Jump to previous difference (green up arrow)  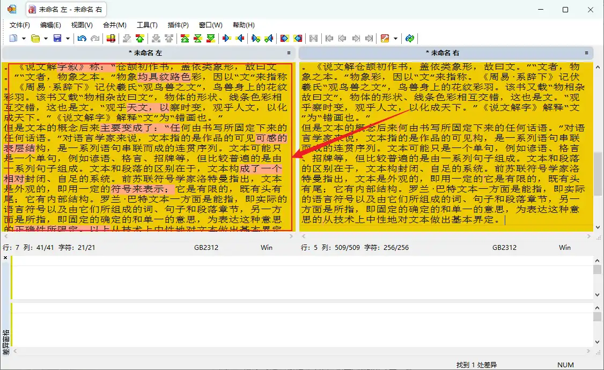(x=140, y=38)
